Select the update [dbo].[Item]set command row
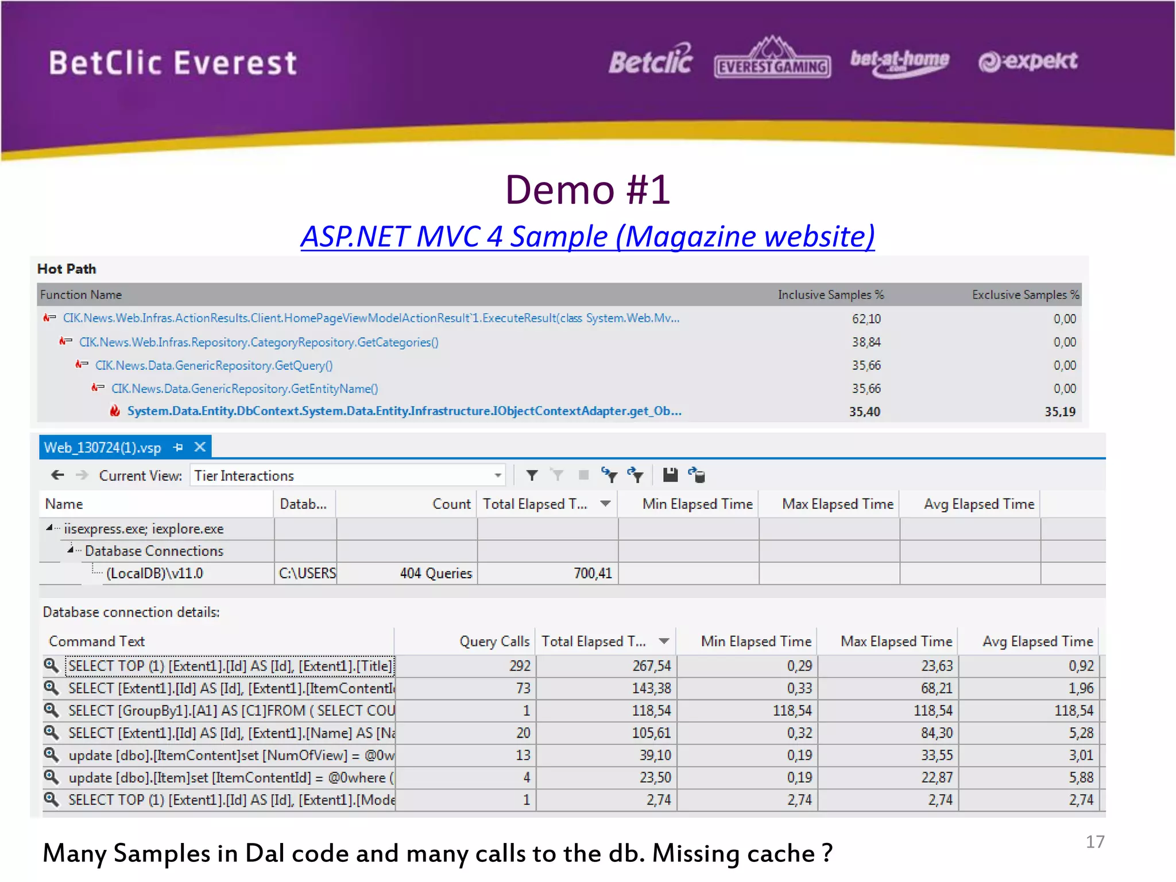This screenshot has width=1176, height=882. coord(231,777)
